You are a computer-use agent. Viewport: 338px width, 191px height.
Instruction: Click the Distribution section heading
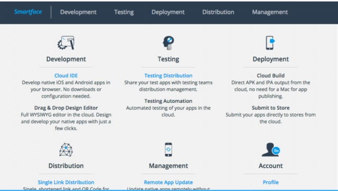pyautogui.click(x=66, y=166)
